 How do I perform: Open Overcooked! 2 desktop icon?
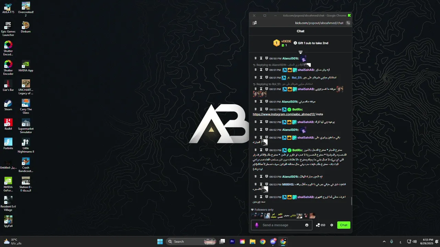point(26,9)
